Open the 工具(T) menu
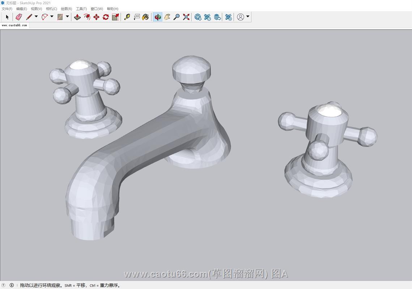This screenshot has width=412, height=289. click(x=81, y=9)
